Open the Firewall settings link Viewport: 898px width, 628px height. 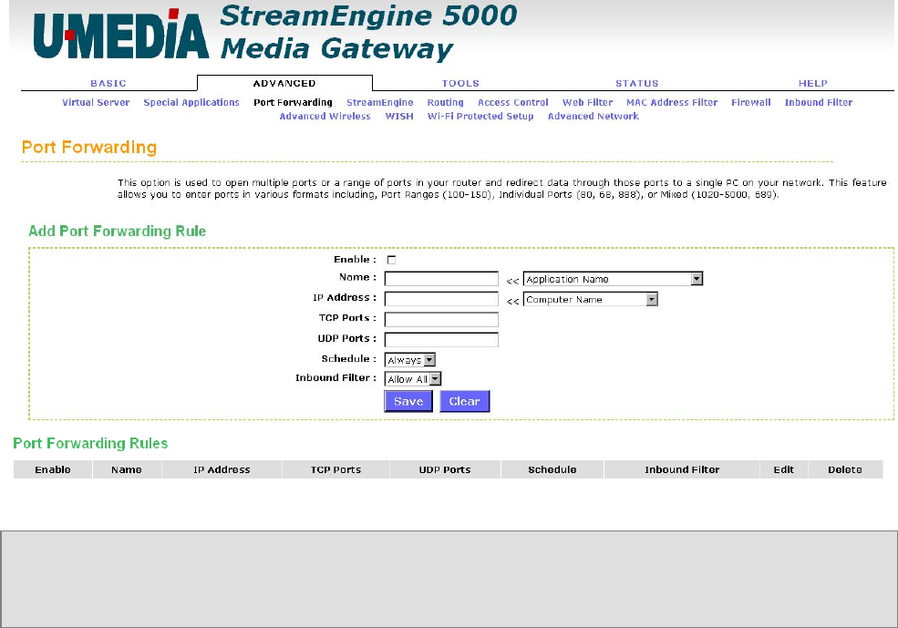(x=751, y=102)
